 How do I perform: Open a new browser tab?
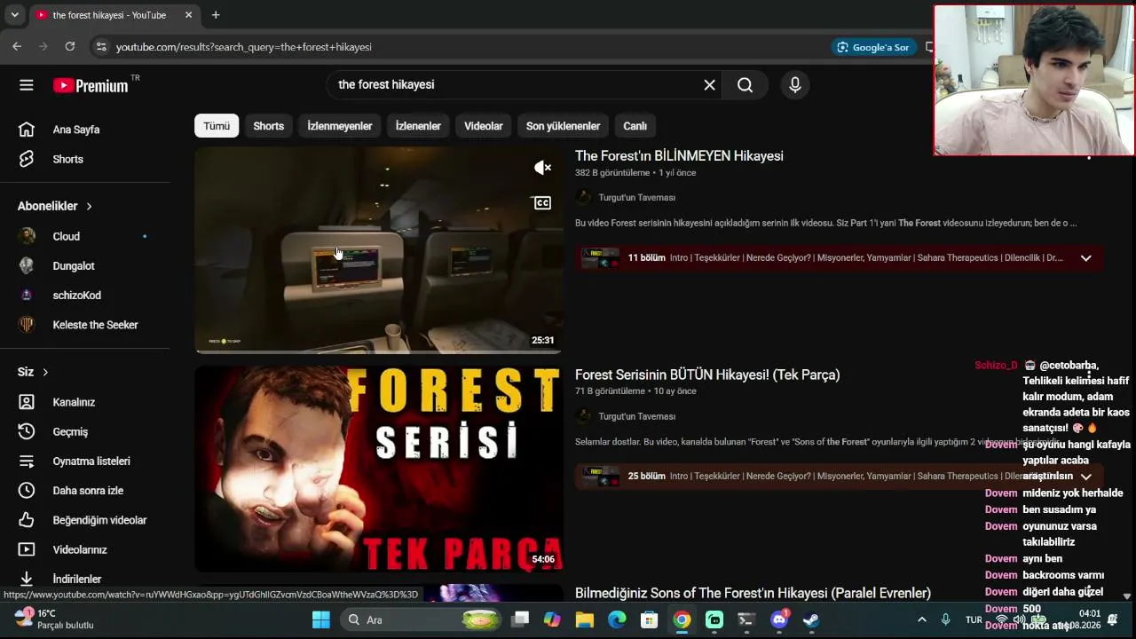pos(216,15)
